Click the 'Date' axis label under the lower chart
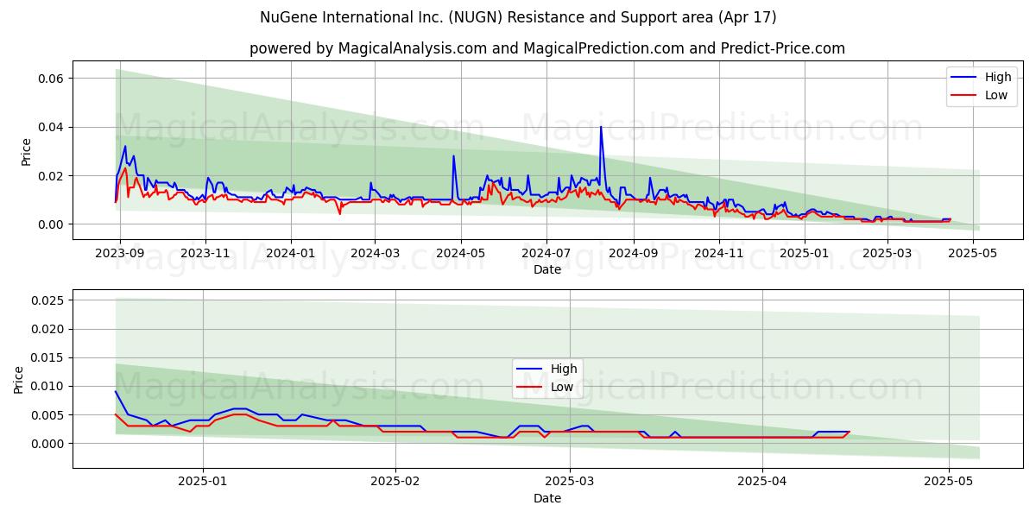Image resolution: width=1036 pixels, height=518 pixels. [x=547, y=498]
